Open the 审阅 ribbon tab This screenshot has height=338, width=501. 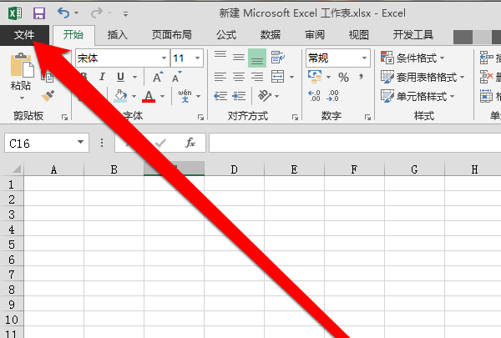coord(315,35)
